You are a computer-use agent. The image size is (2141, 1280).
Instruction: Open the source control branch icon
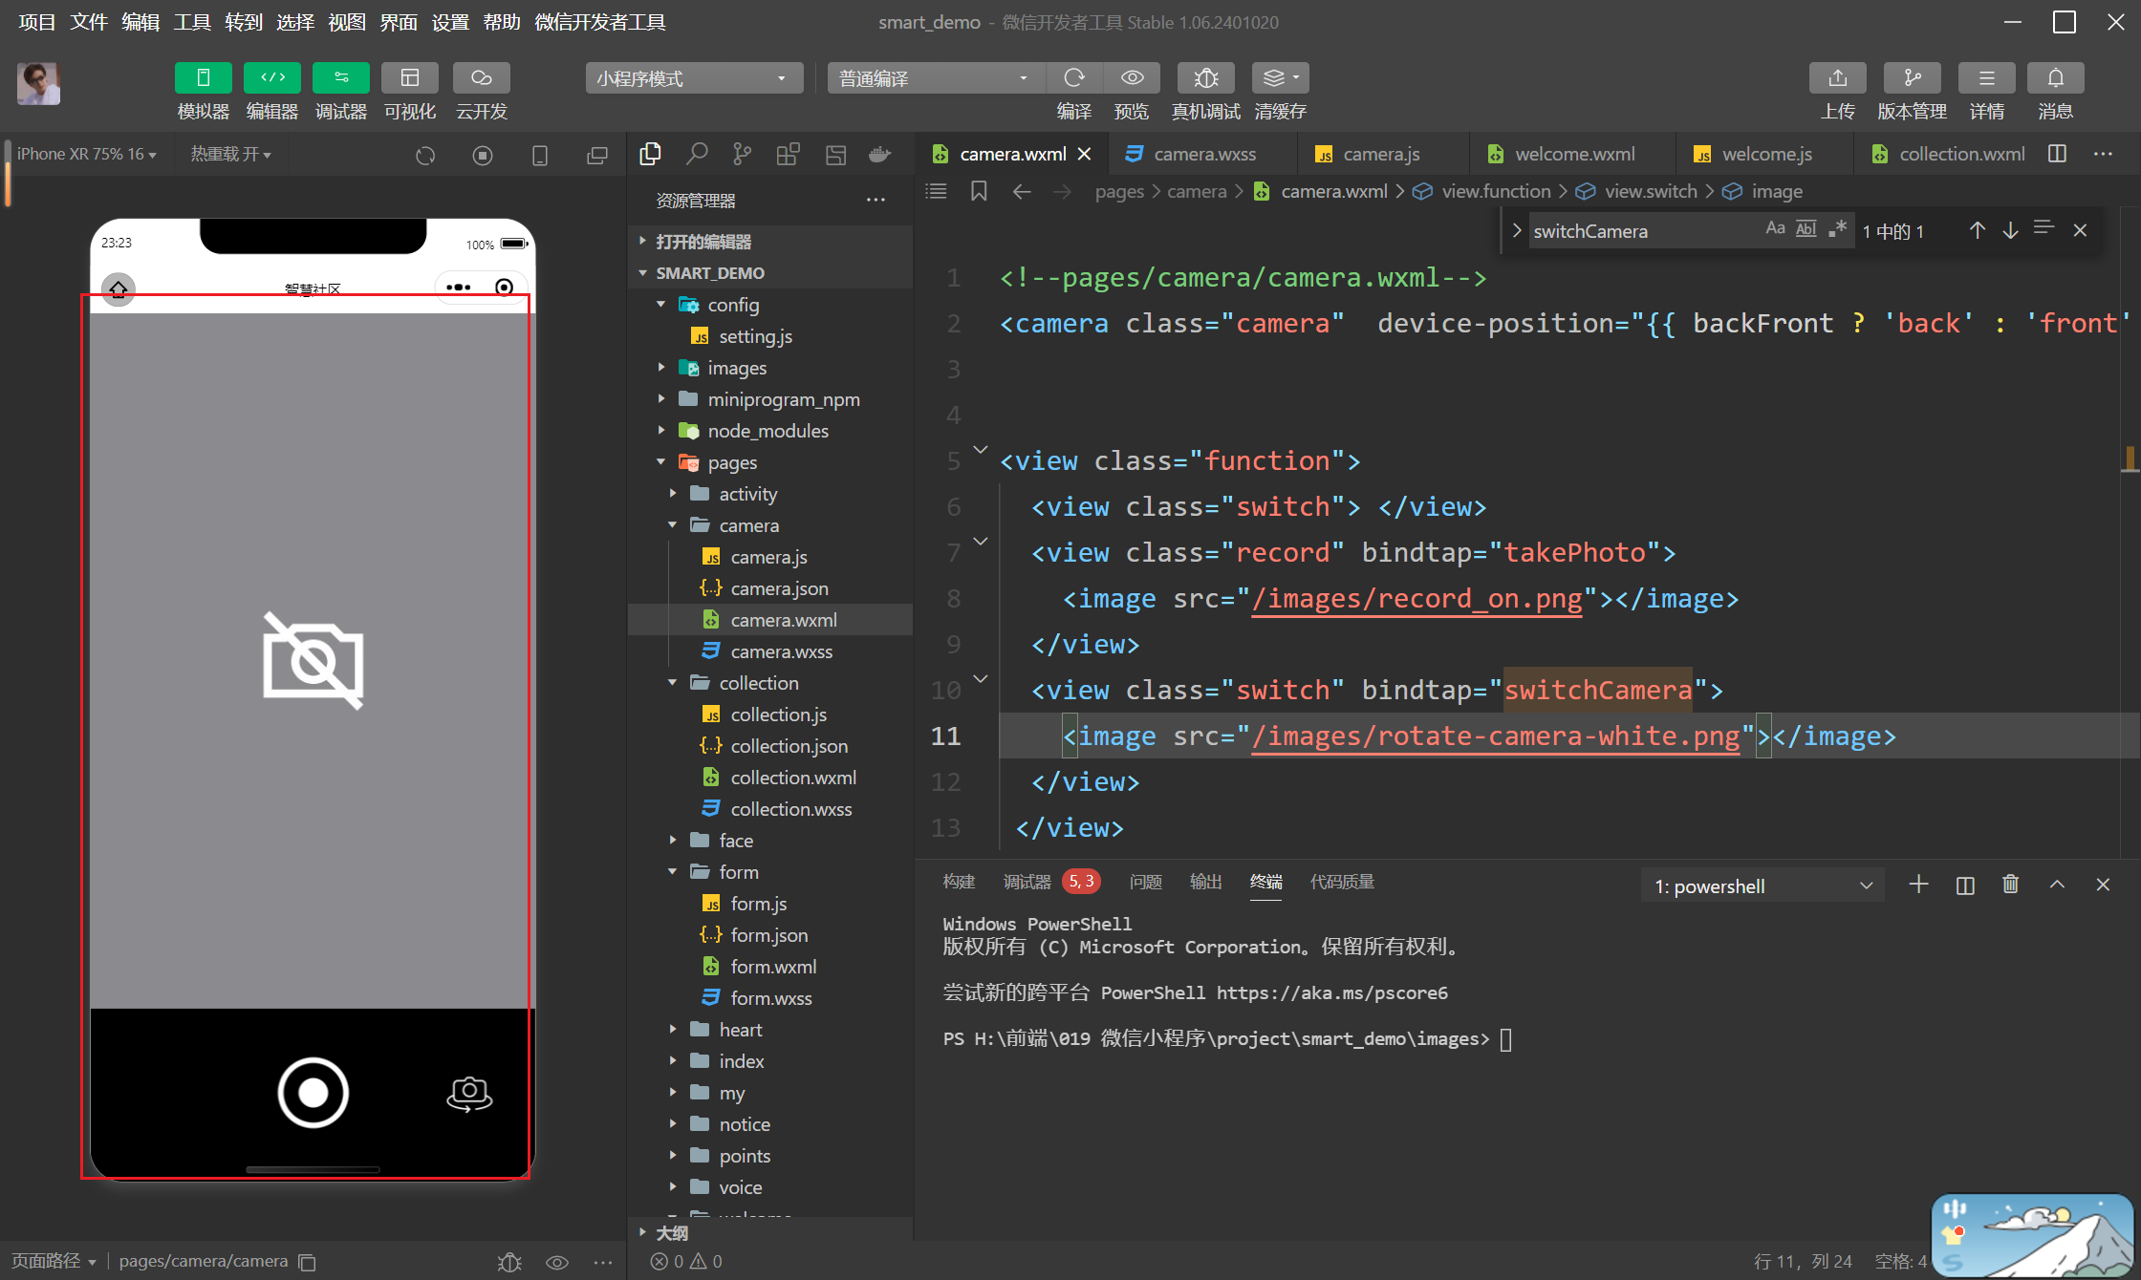pyautogui.click(x=742, y=154)
